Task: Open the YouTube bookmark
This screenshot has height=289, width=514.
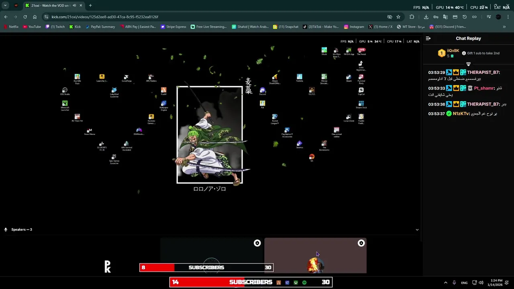Action: [32, 27]
